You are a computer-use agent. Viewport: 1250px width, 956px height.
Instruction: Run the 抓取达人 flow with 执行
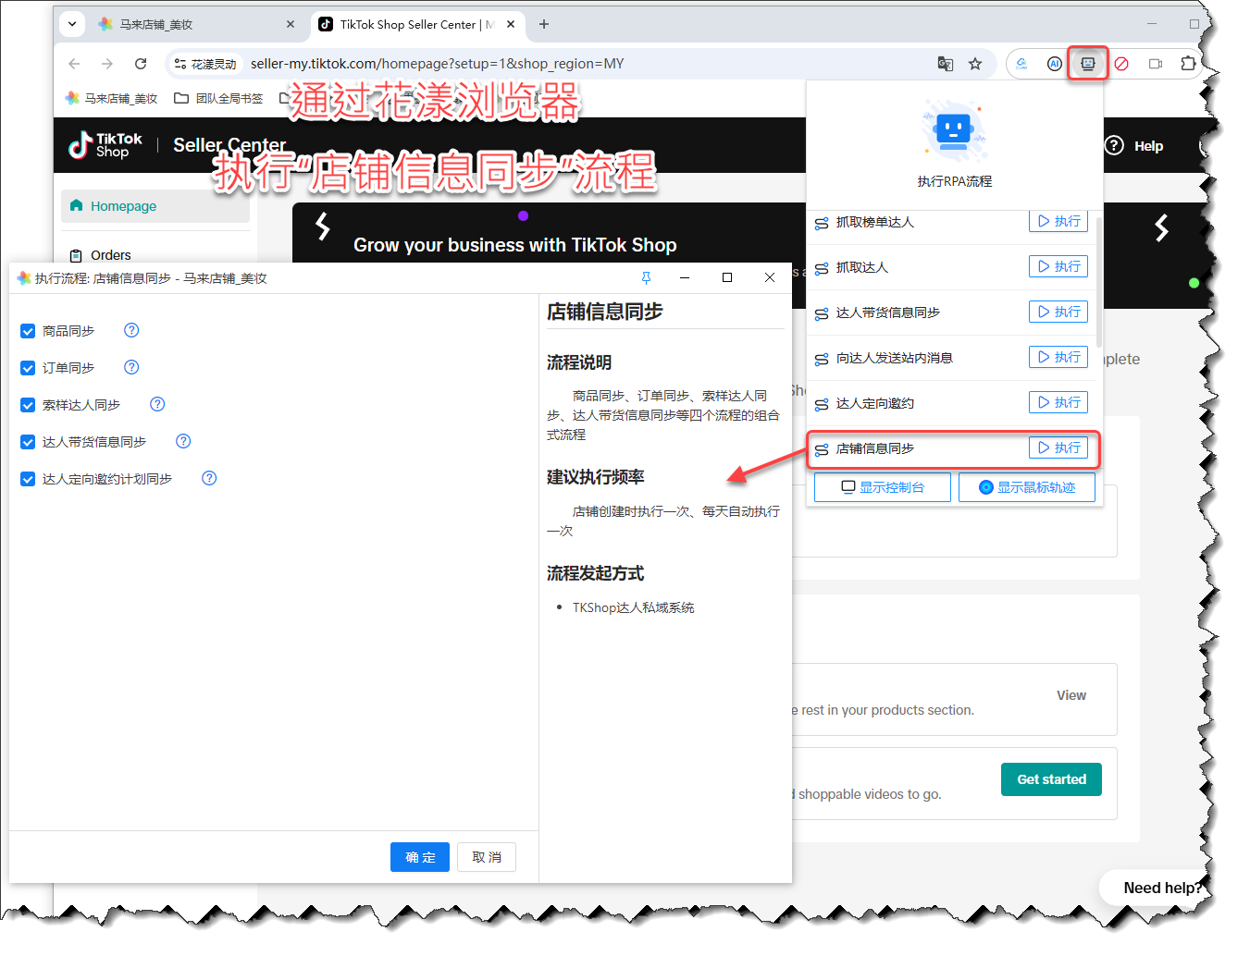coord(1058,266)
